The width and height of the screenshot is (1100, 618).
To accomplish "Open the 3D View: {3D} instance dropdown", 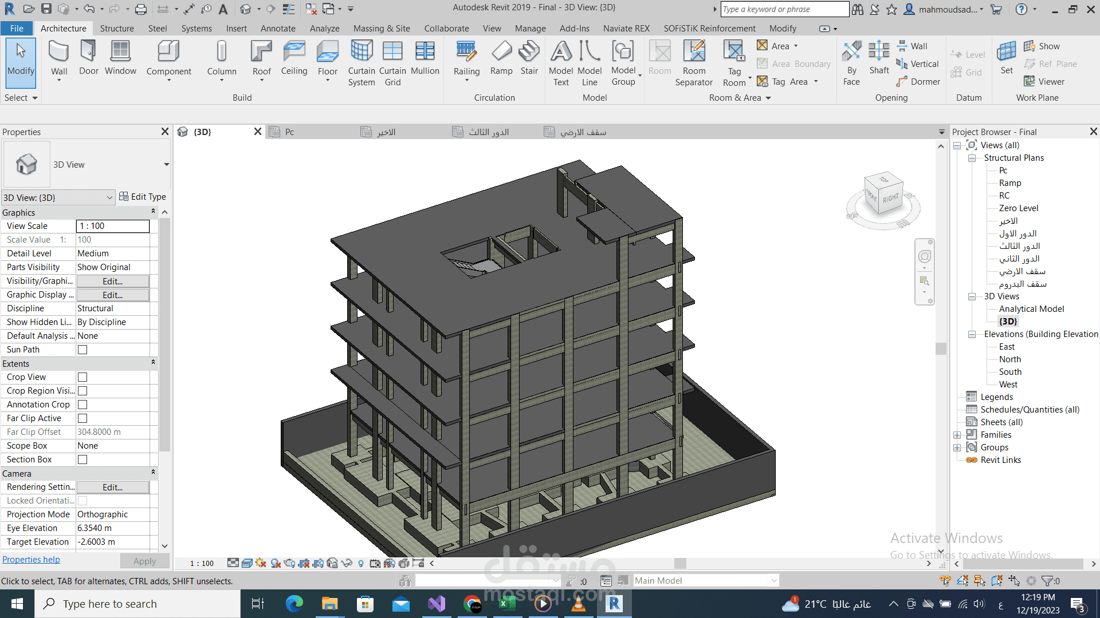I will point(58,197).
